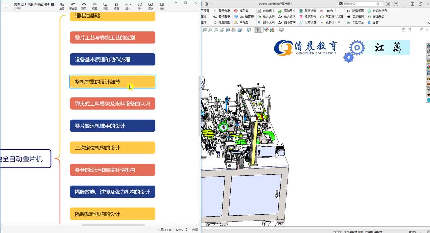The image size is (430, 233).
Task: Click 尺寸折弯 tool
Action: pos(308,22)
